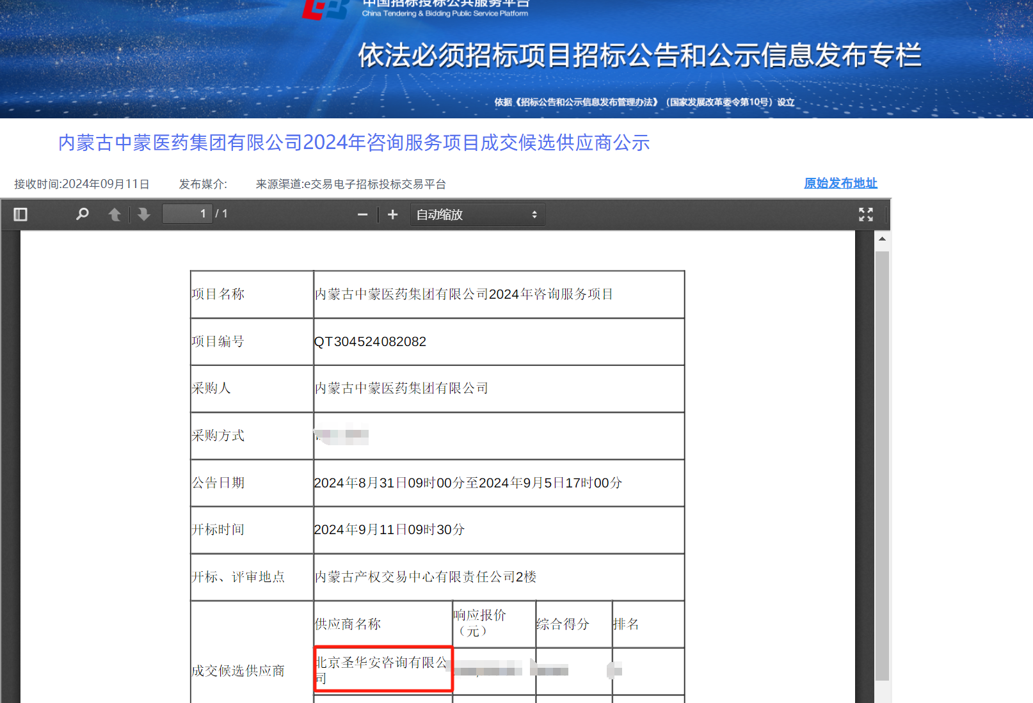This screenshot has width=1033, height=703.
Task: Click the 公告日期 date range value
Action: (x=468, y=483)
